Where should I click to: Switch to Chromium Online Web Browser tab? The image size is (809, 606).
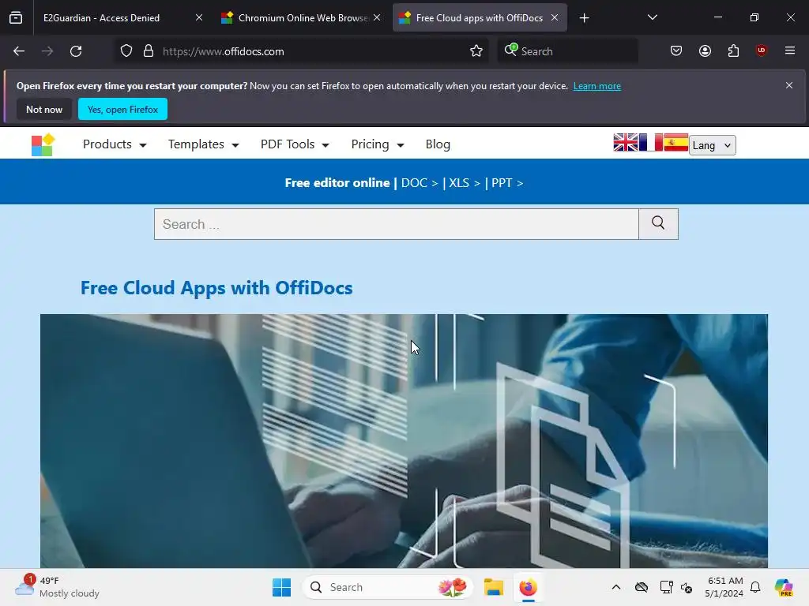pos(302,18)
